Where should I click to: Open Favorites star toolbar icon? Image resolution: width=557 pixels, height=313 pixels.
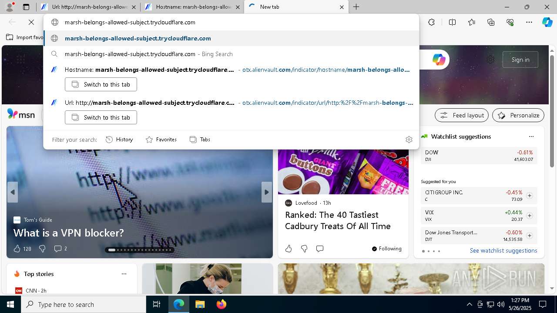coord(472,22)
